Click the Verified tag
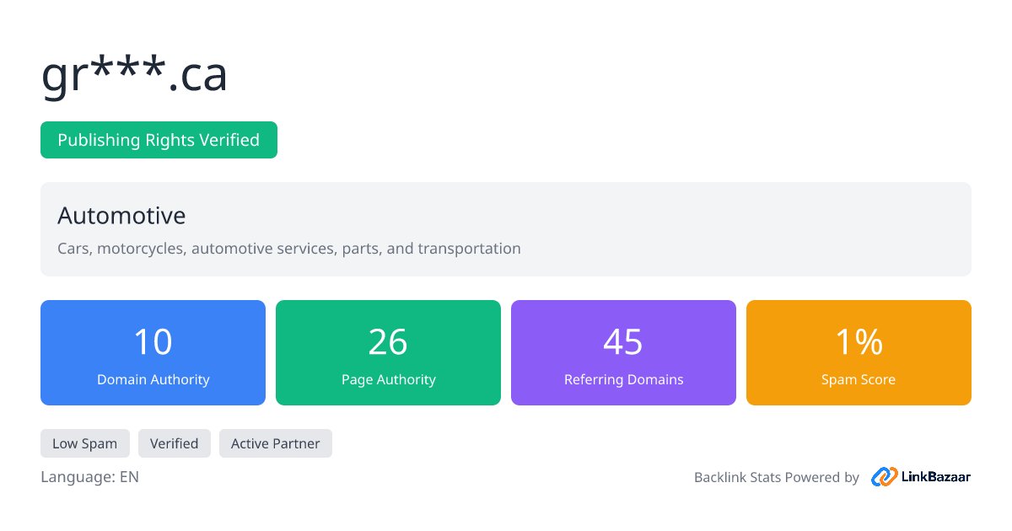The image size is (1012, 531). (175, 443)
